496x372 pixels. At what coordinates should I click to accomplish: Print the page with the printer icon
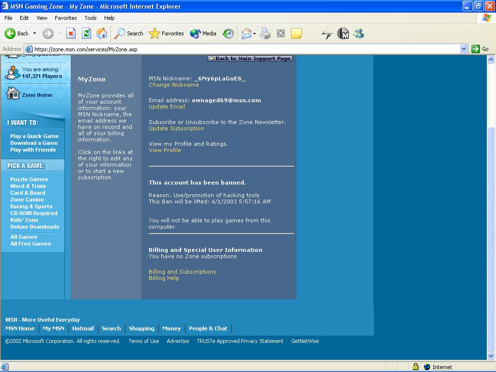coord(265,33)
